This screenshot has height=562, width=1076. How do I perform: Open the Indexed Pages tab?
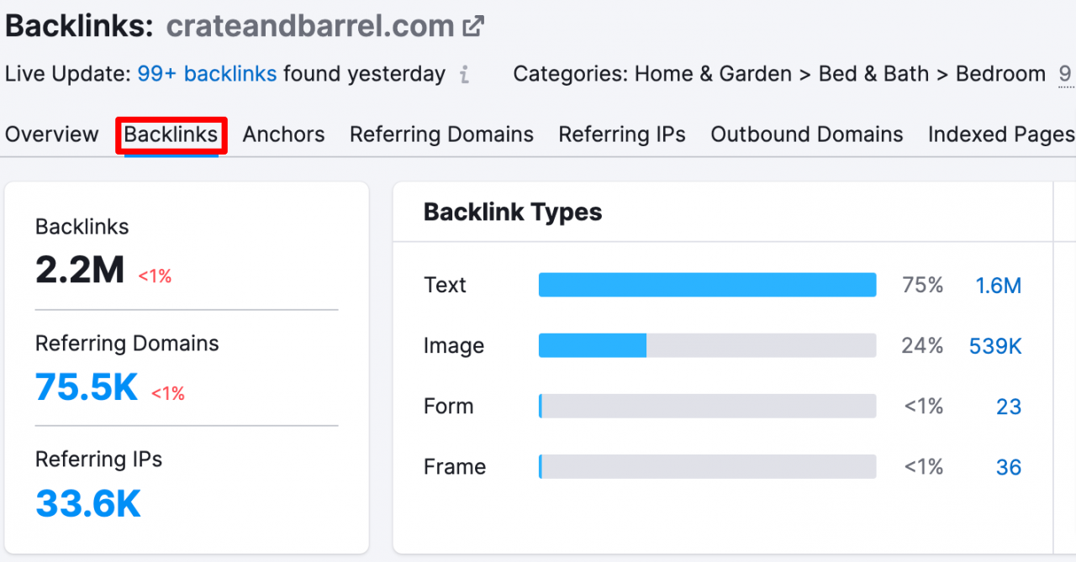tap(1001, 134)
